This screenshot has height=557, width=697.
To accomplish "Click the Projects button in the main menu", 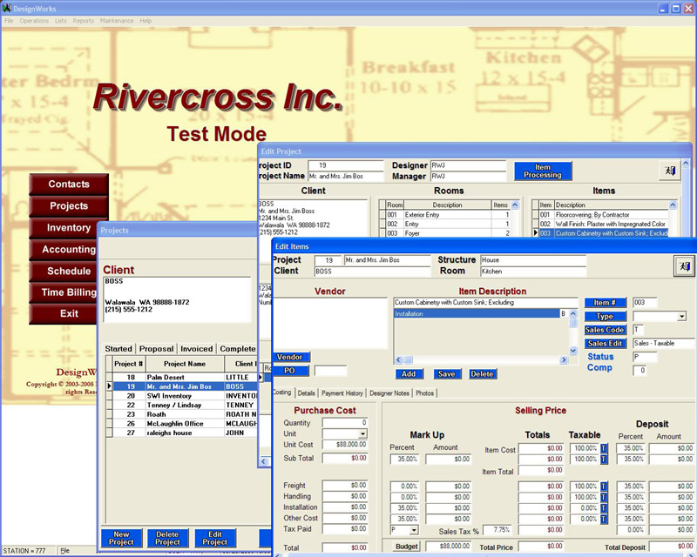I will [69, 206].
